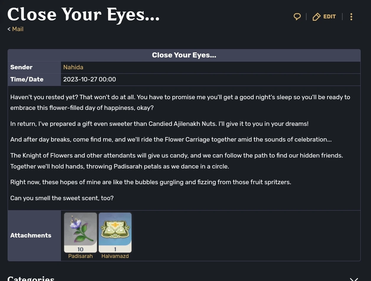
Task: Click the back arrow before Mail
Action: pos(9,29)
